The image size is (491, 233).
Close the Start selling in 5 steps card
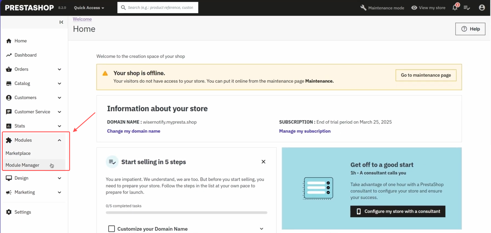click(x=263, y=162)
